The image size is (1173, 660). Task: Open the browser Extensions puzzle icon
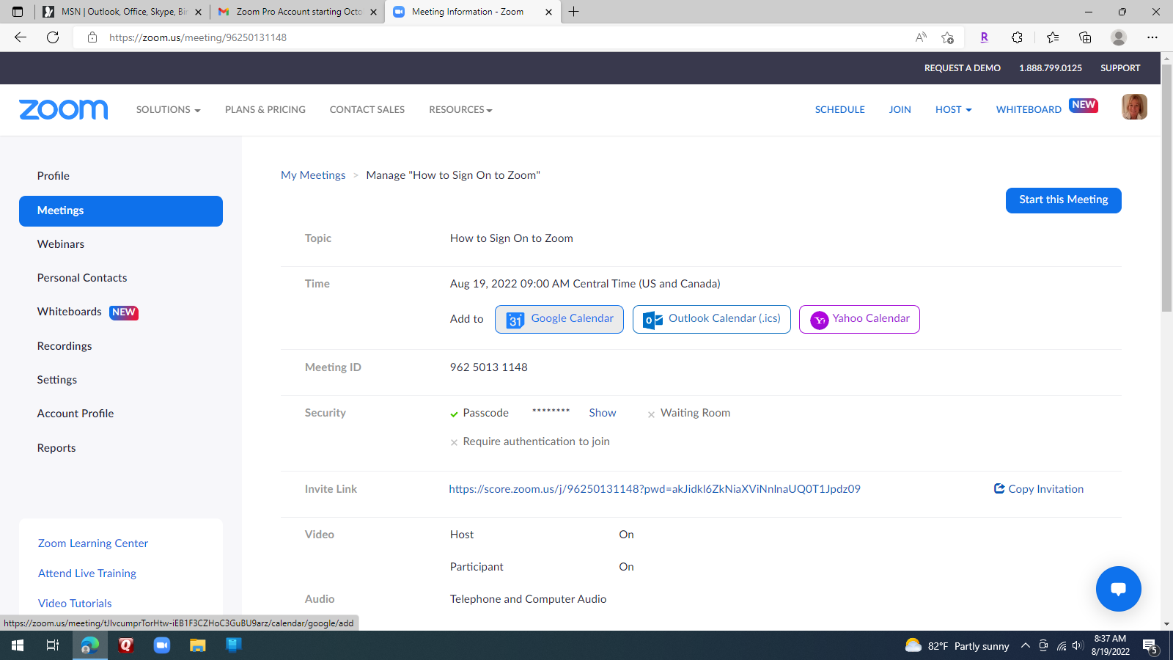(x=1017, y=37)
